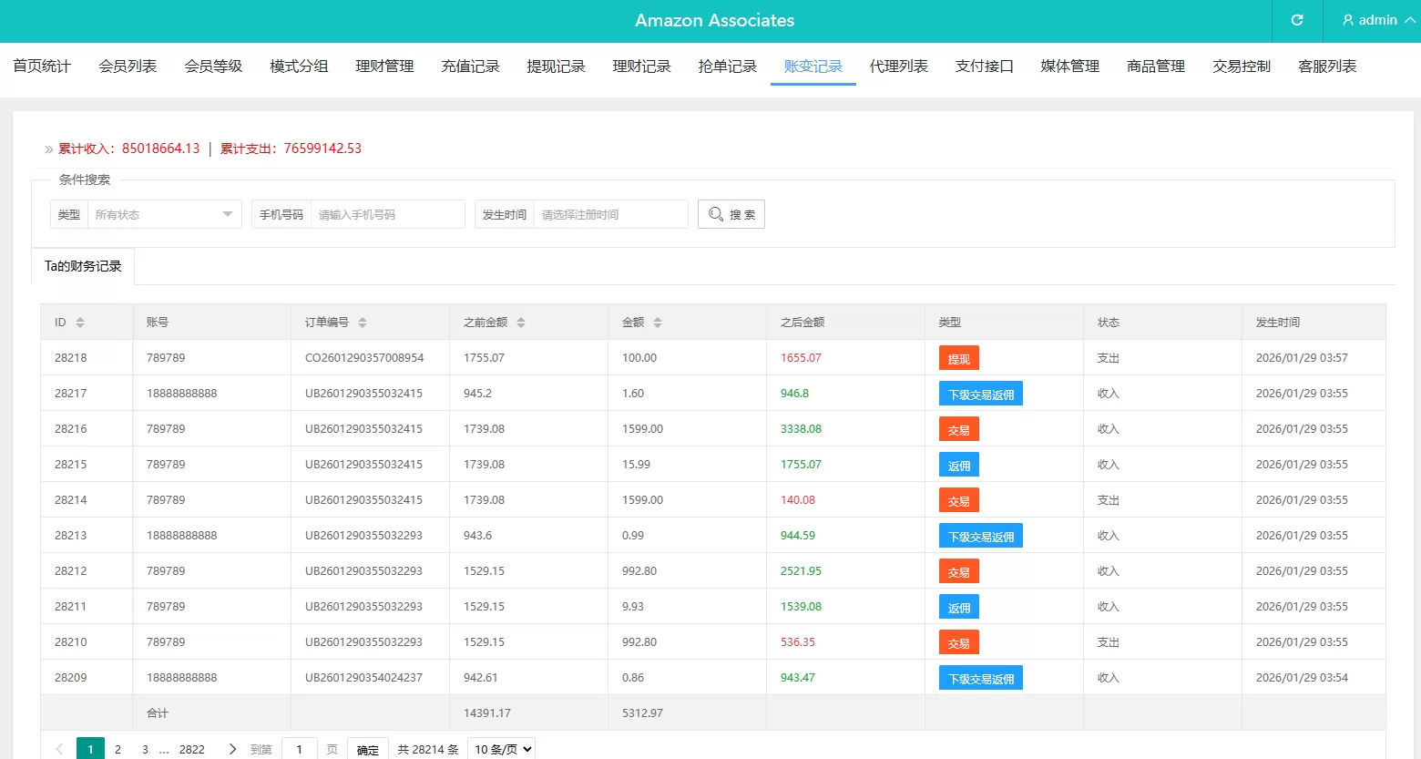Image resolution: width=1421 pixels, height=759 pixels.
Task: Go to next page via the arrow icon
Action: (233, 748)
